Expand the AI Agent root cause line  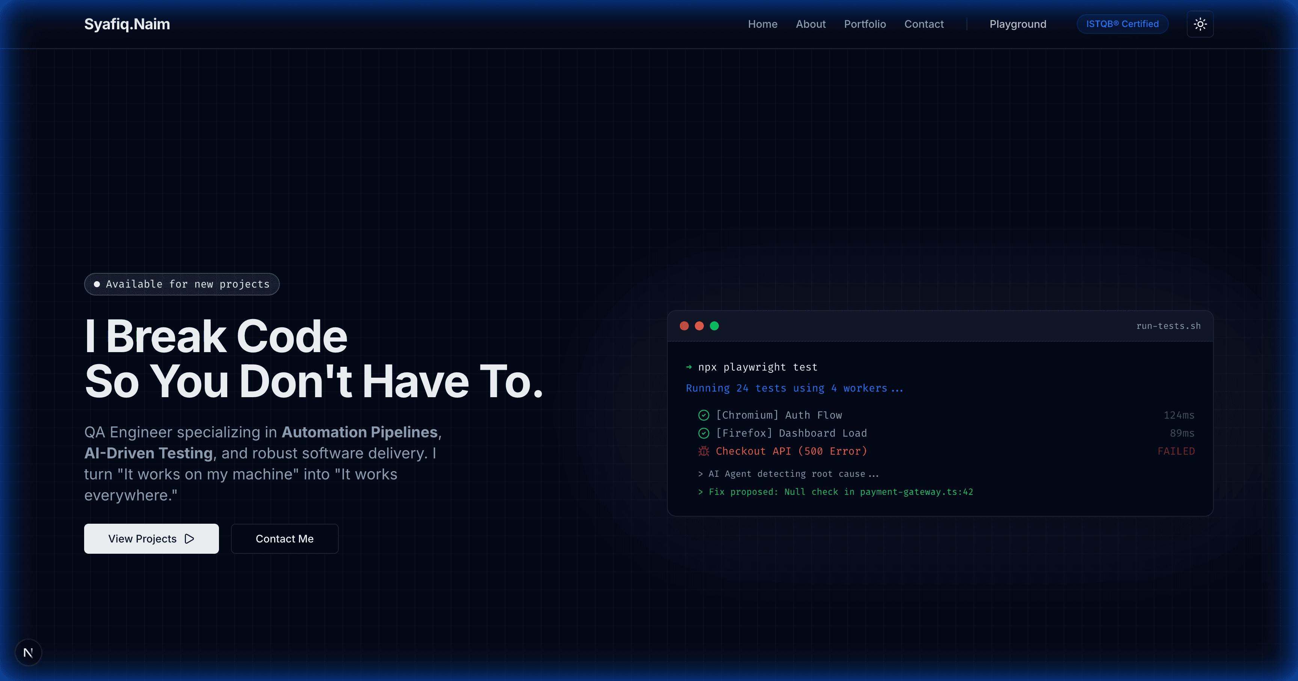[x=789, y=473]
